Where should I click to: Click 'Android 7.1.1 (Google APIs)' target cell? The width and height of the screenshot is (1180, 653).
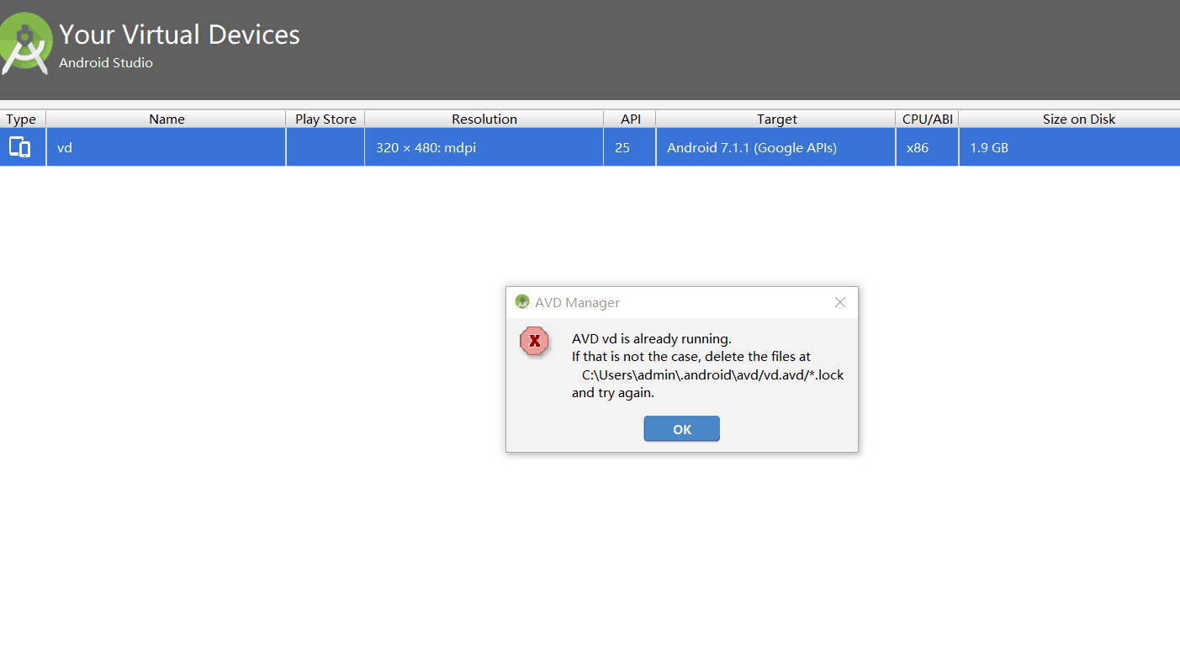coord(776,147)
